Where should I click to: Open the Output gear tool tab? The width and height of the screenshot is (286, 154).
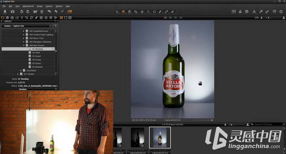51,18
